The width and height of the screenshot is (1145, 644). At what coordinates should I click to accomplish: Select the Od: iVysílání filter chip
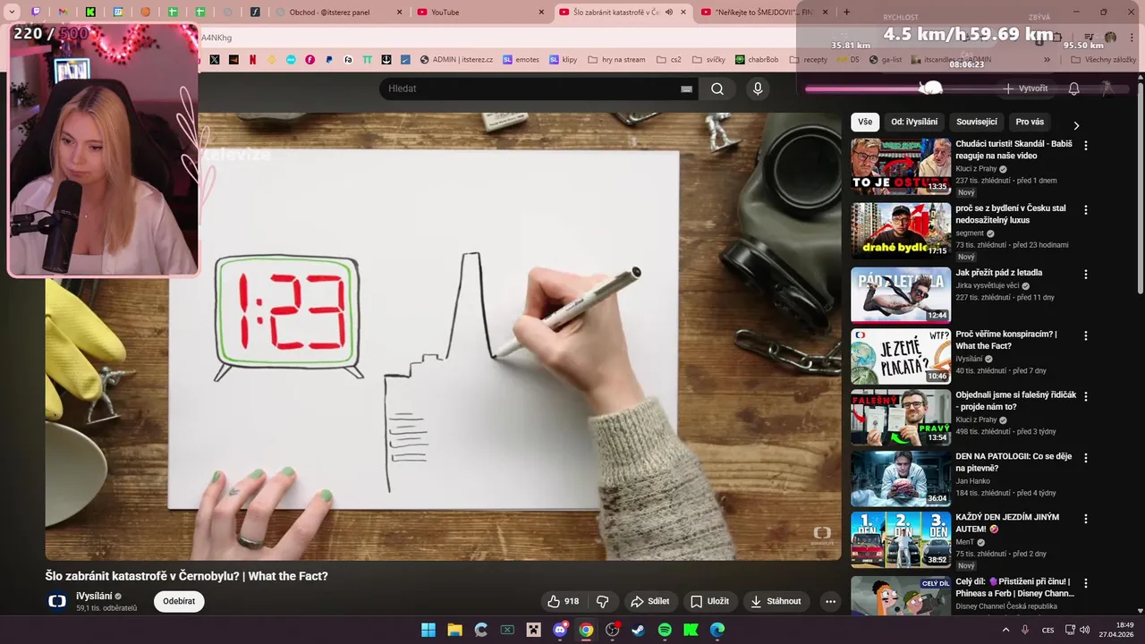914,122
